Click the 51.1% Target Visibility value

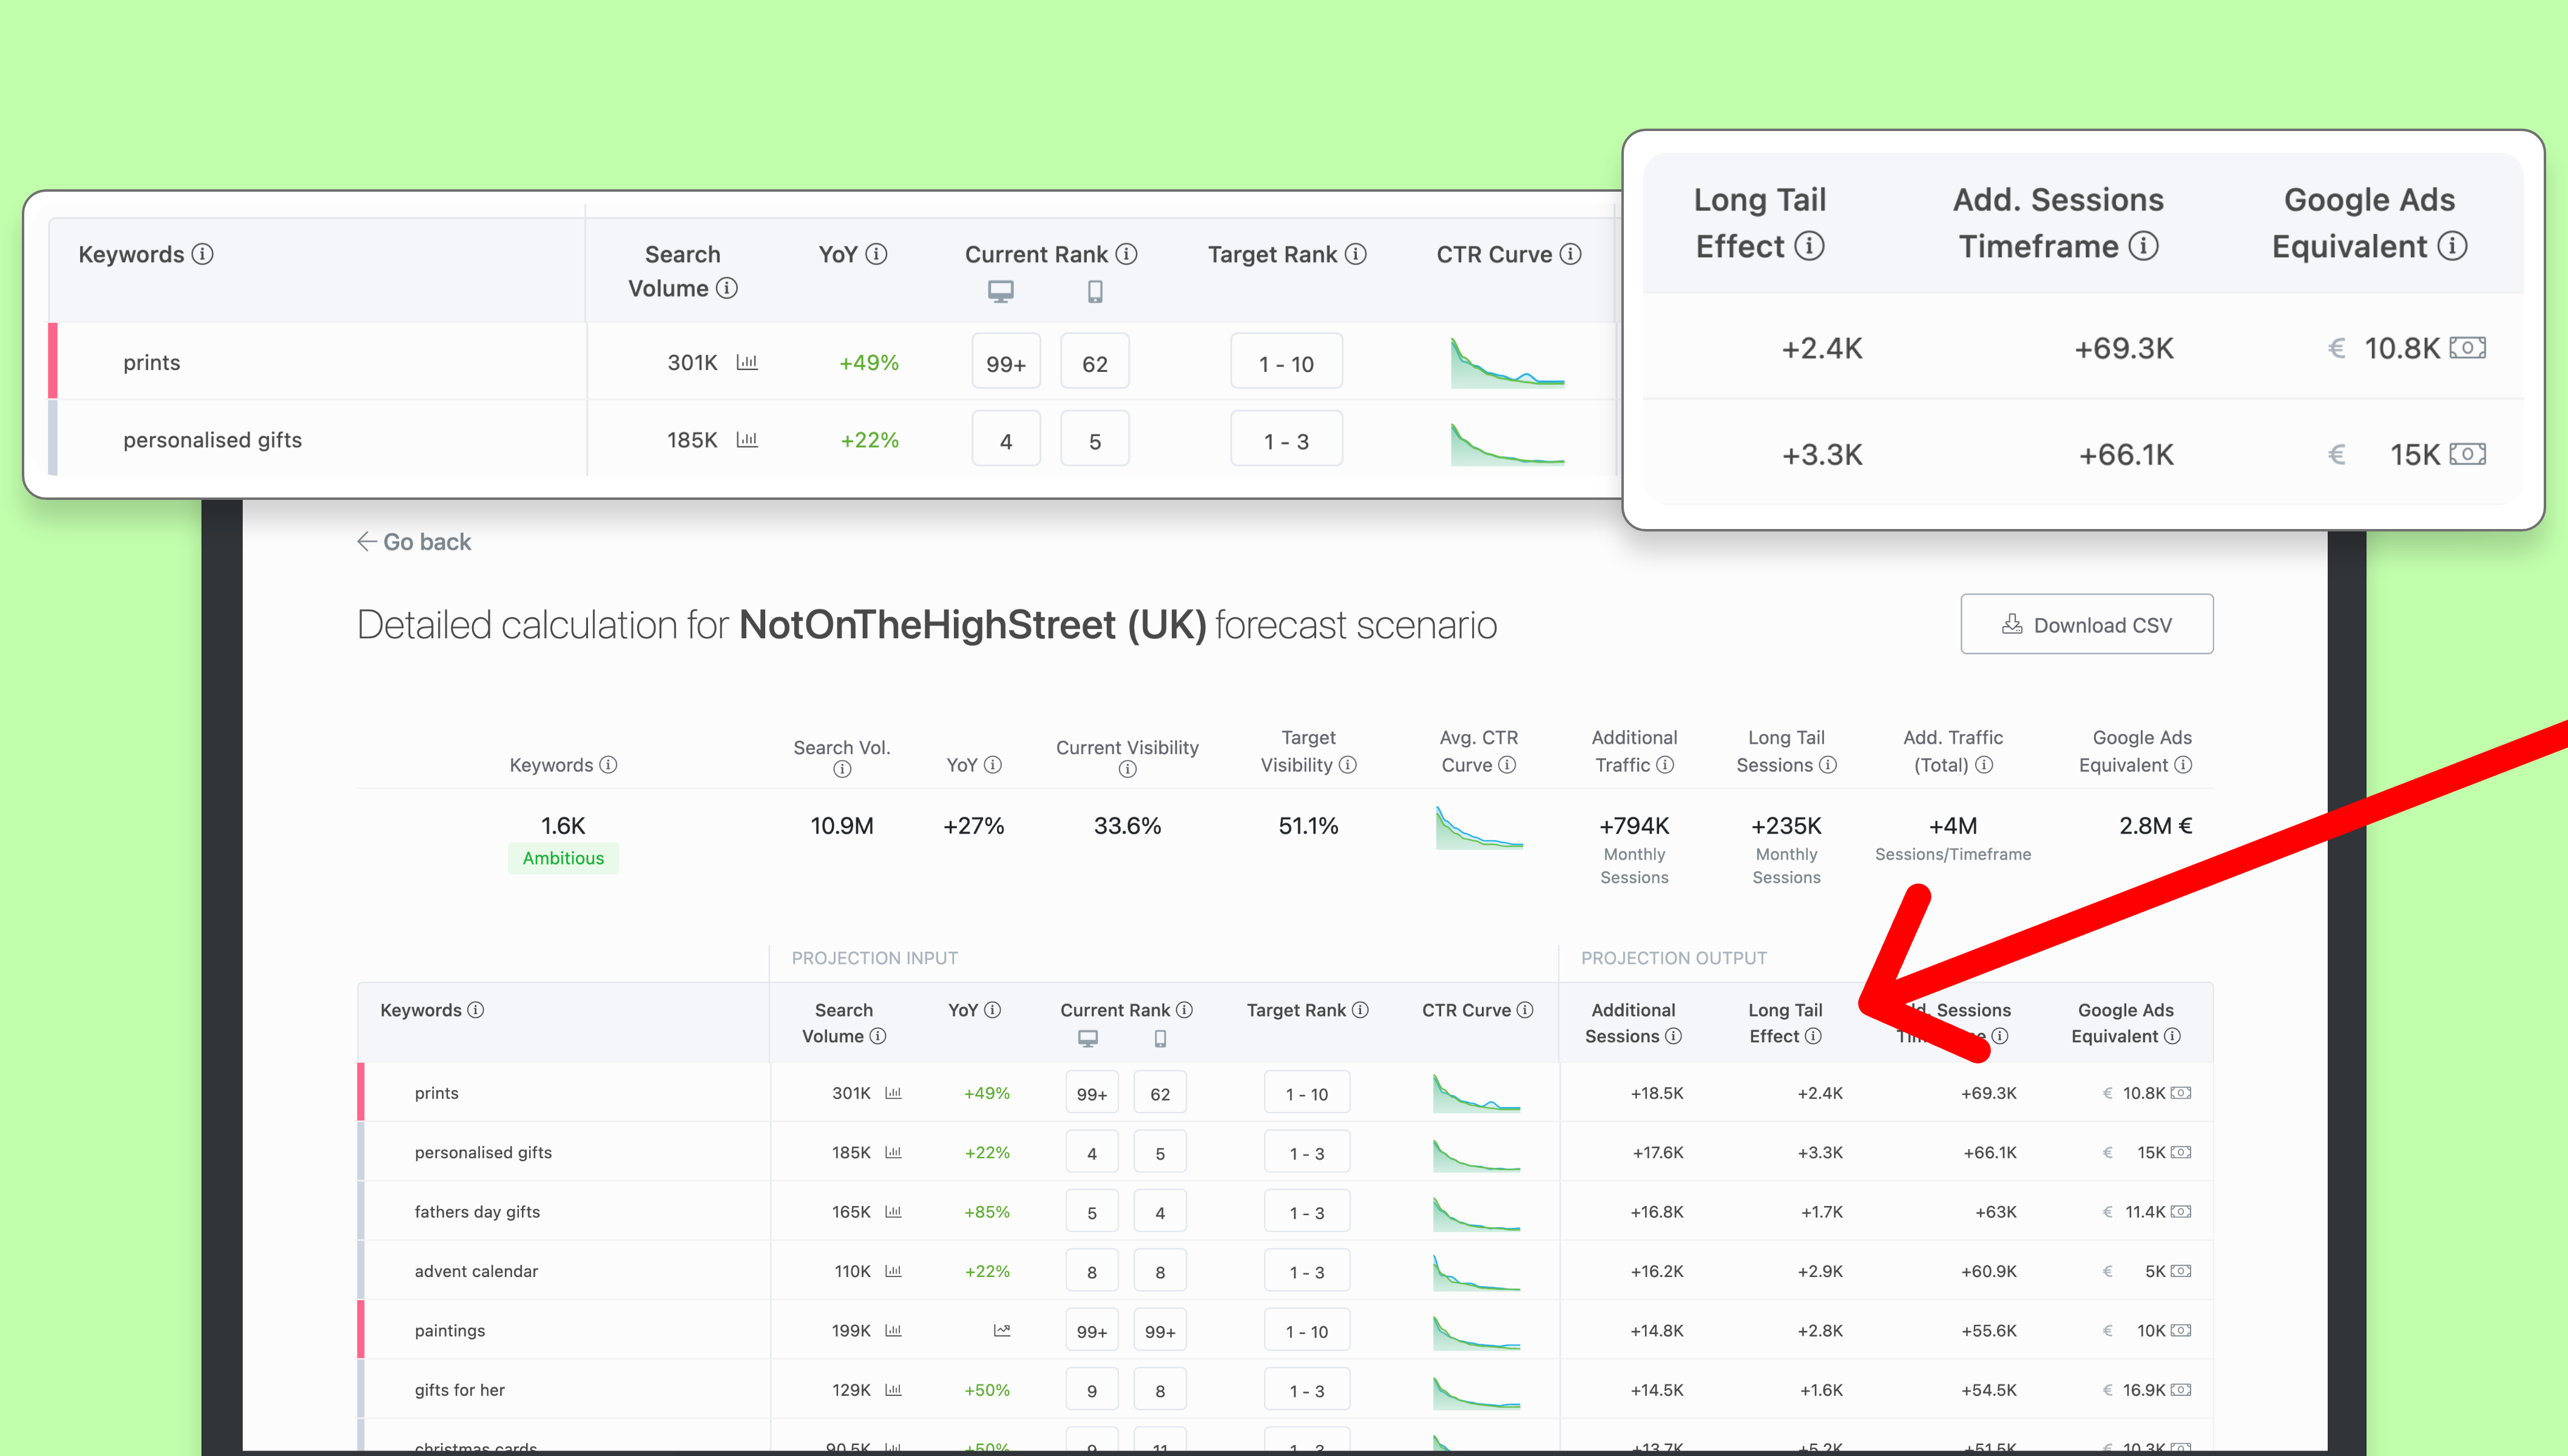[x=1308, y=826]
